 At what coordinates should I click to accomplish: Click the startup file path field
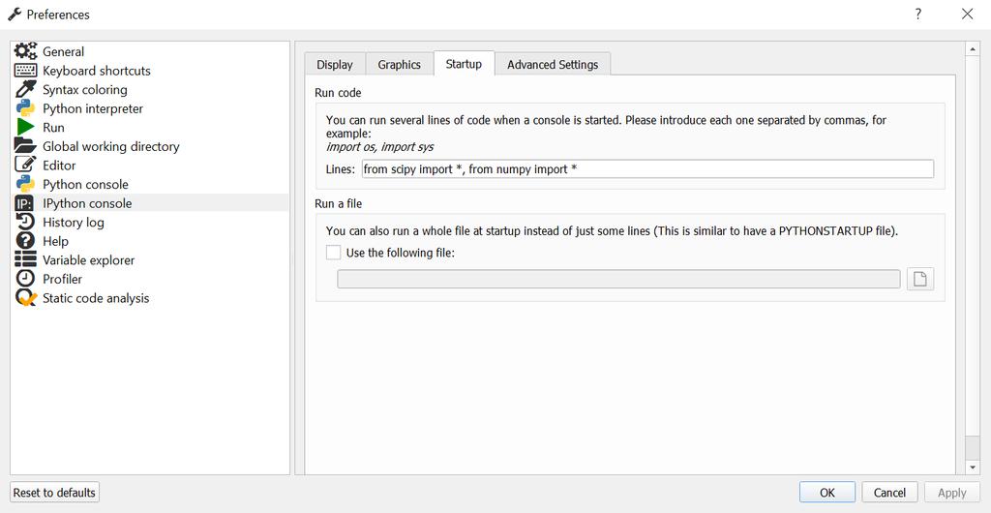[618, 279]
